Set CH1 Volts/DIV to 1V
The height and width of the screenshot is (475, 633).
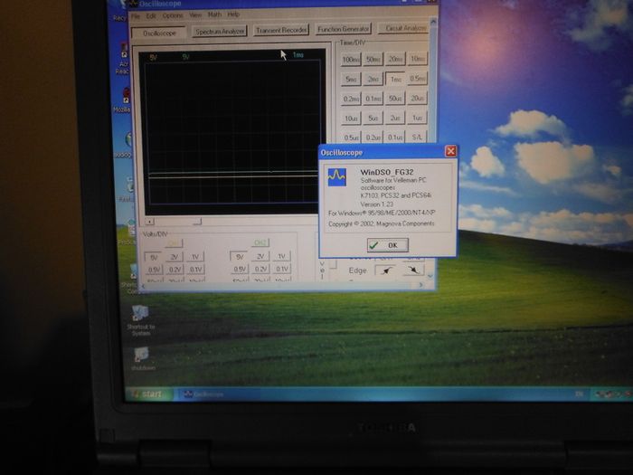pos(195,256)
